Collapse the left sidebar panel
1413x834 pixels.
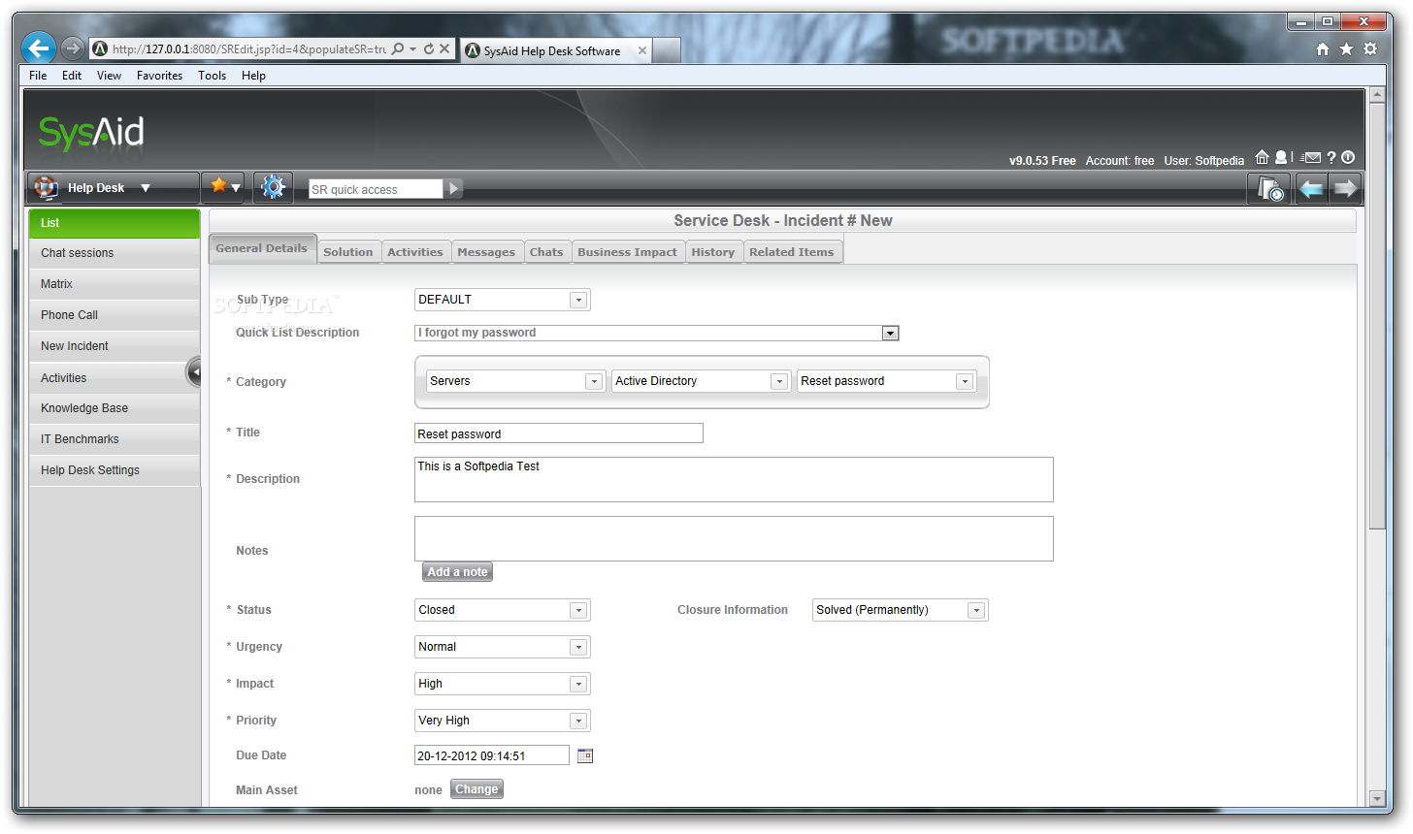pyautogui.click(x=194, y=372)
